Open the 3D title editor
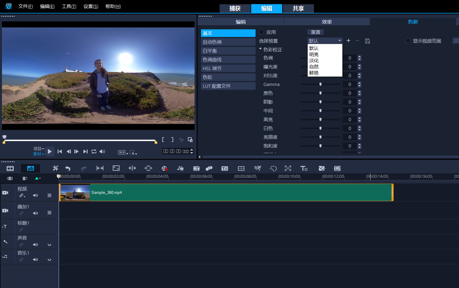459x288 pixels. 304,168
